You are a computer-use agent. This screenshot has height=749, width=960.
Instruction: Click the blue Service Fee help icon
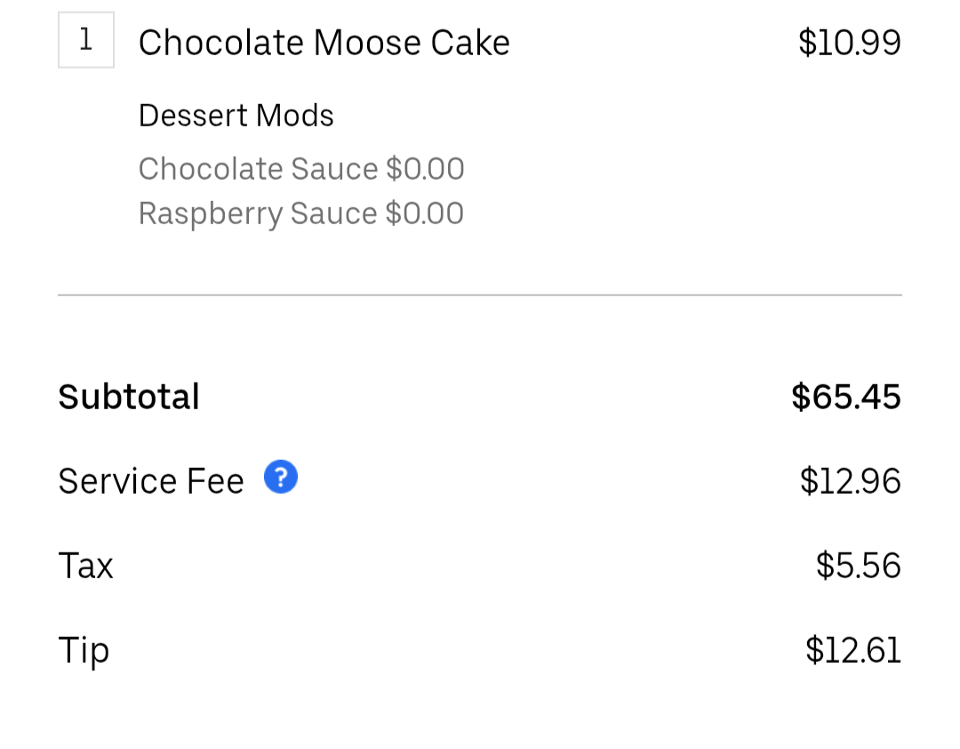click(x=281, y=479)
